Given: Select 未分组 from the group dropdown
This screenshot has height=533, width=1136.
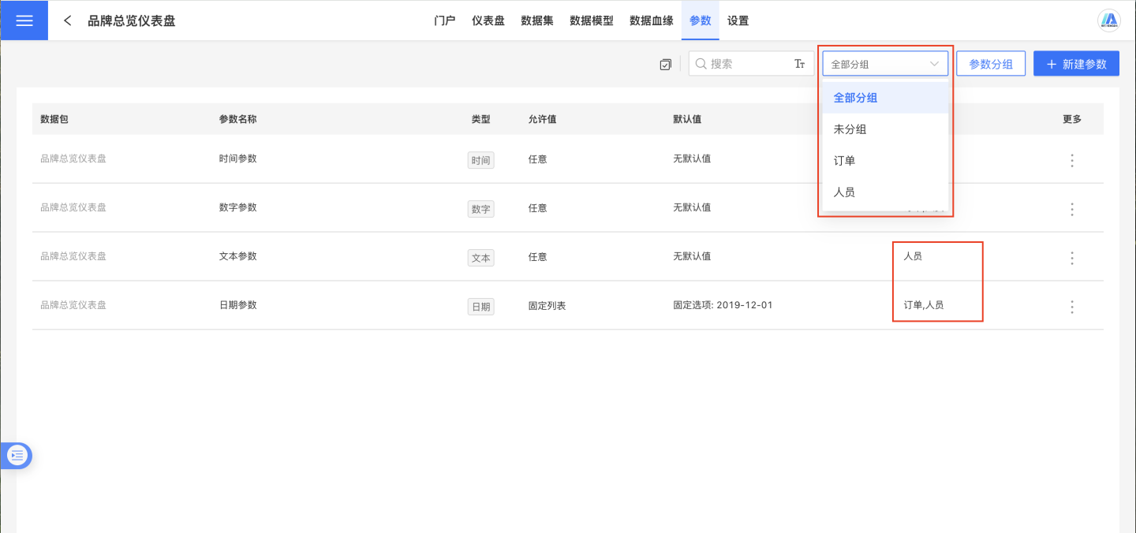Looking at the screenshot, I should (850, 129).
